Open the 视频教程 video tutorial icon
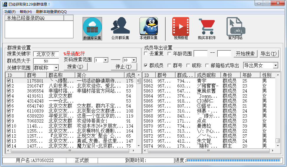 (x=181, y=27)
